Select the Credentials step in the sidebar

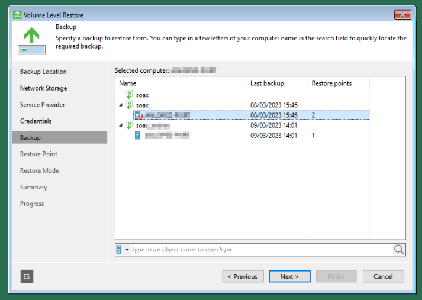[x=36, y=121]
